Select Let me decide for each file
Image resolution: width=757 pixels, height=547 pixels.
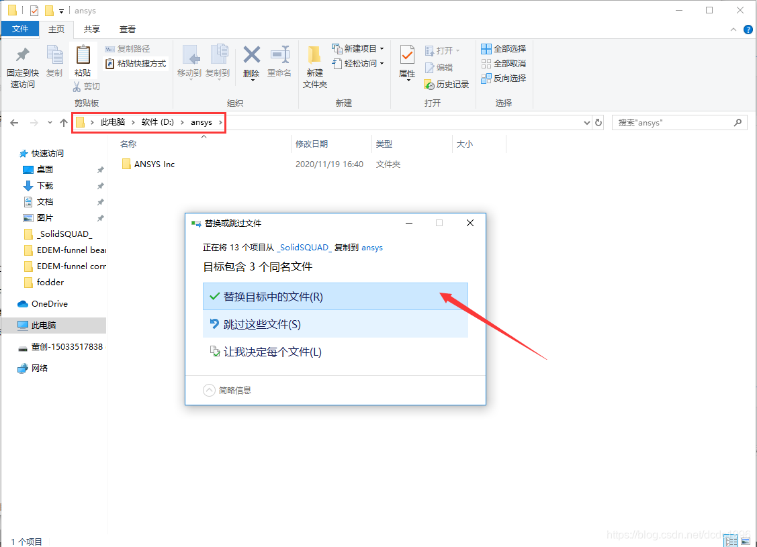(335, 352)
